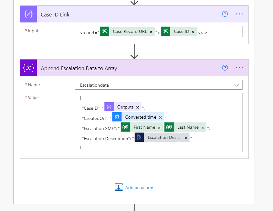Click the Case ID Link compose icon
The width and height of the screenshot is (273, 211).
(x=29, y=14)
